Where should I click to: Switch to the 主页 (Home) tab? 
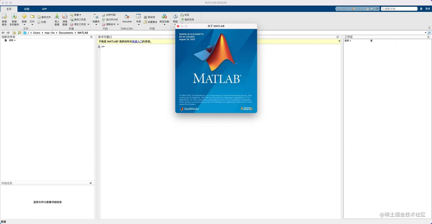[9, 9]
